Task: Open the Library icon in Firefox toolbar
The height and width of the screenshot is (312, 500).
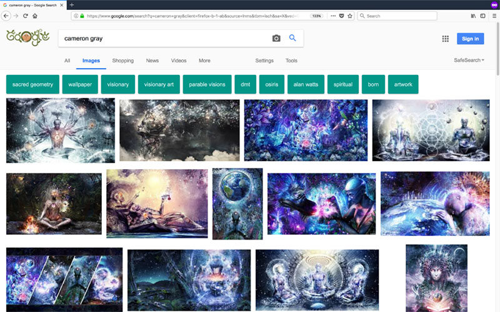Action: click(473, 16)
